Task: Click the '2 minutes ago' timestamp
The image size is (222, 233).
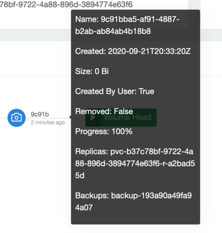Action: [x=48, y=123]
